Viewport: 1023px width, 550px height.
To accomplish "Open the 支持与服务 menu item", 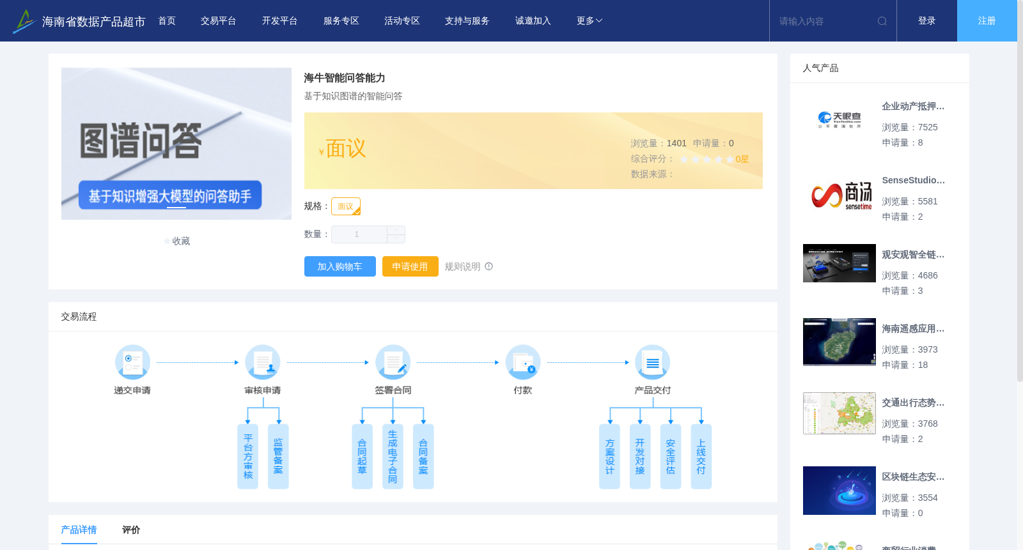I will pos(467,21).
